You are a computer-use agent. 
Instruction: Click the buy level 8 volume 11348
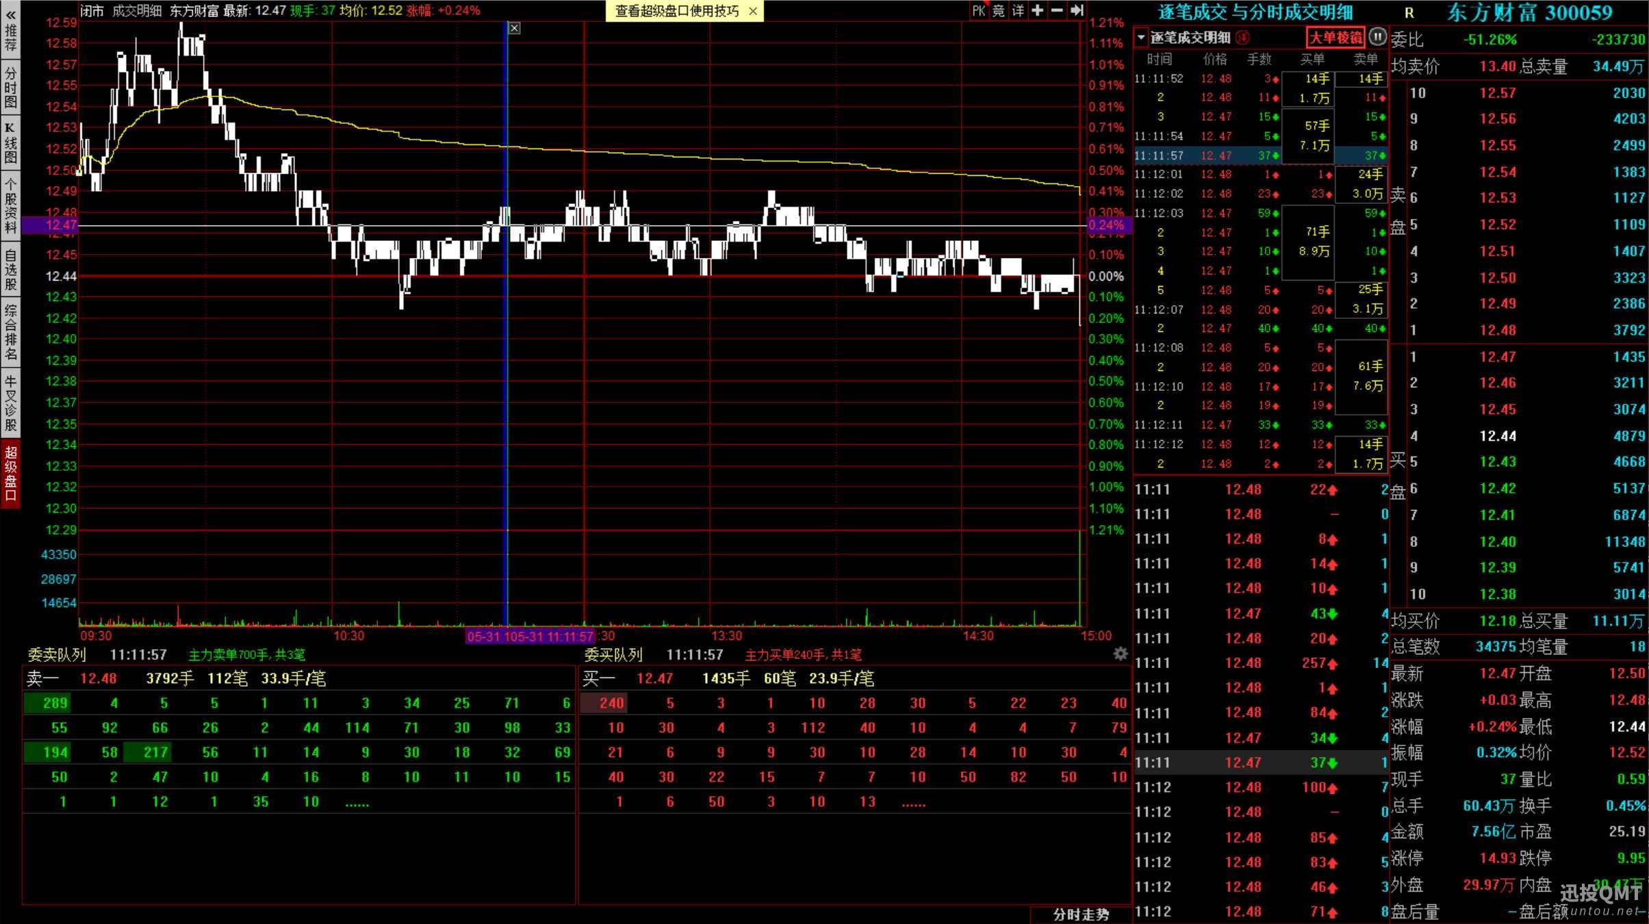[1624, 542]
